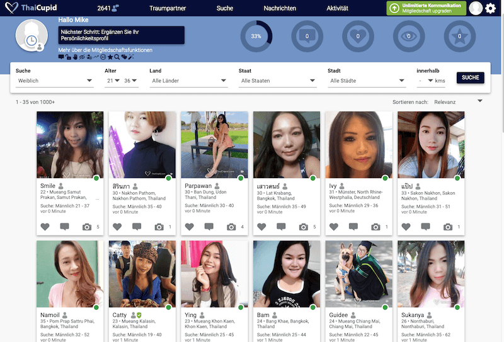504x342 pixels.
Task: Open maximum age dropdown showing 36
Action: coord(130,81)
